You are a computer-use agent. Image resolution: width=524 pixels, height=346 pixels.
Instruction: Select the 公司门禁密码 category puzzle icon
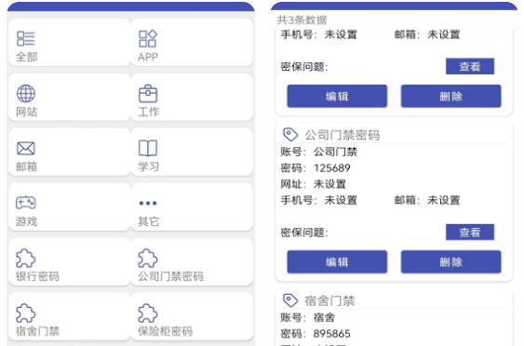pos(147,258)
